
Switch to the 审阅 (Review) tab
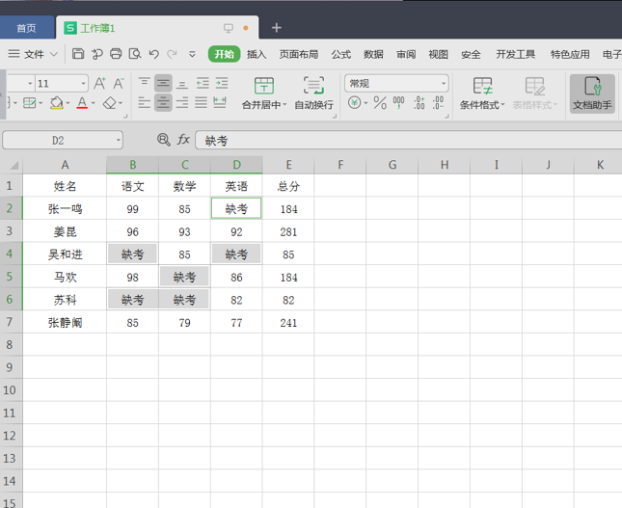(x=406, y=54)
